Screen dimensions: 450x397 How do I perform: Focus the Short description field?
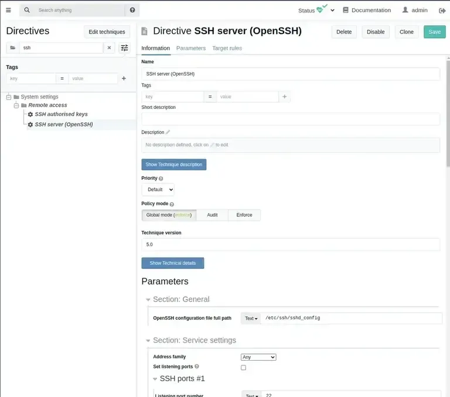pyautogui.click(x=291, y=119)
